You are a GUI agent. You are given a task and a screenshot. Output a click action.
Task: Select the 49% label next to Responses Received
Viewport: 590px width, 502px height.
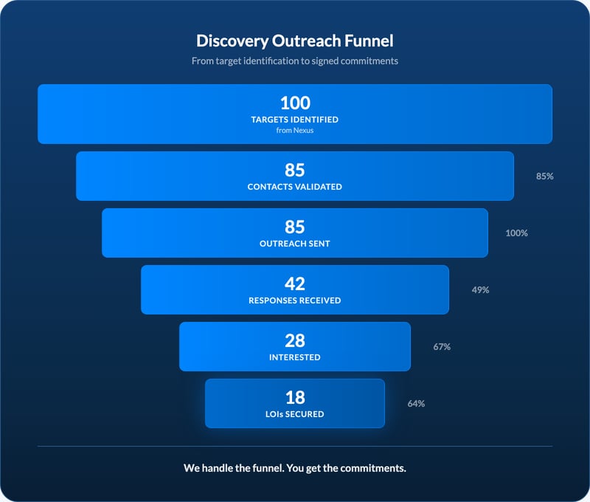click(481, 289)
